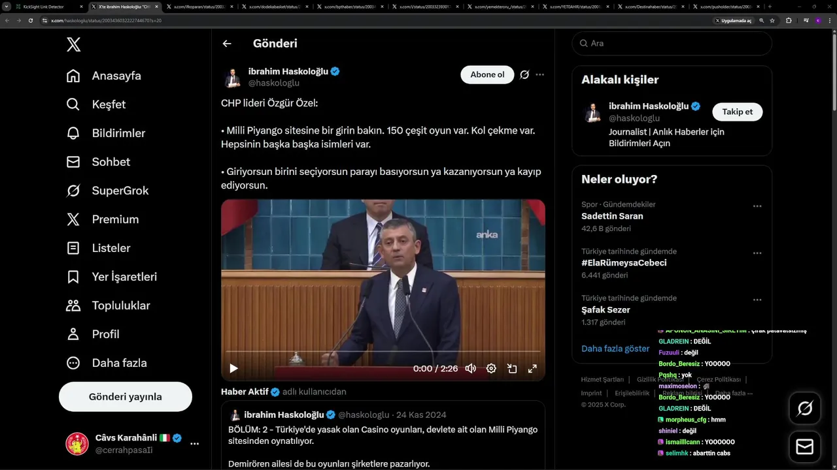Image resolution: width=837 pixels, height=470 pixels.
Task: Click the X logo home icon
Action: pos(74,44)
